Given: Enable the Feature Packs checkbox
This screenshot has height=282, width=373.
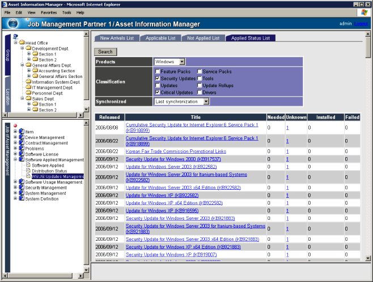Looking at the screenshot, I should point(157,72).
